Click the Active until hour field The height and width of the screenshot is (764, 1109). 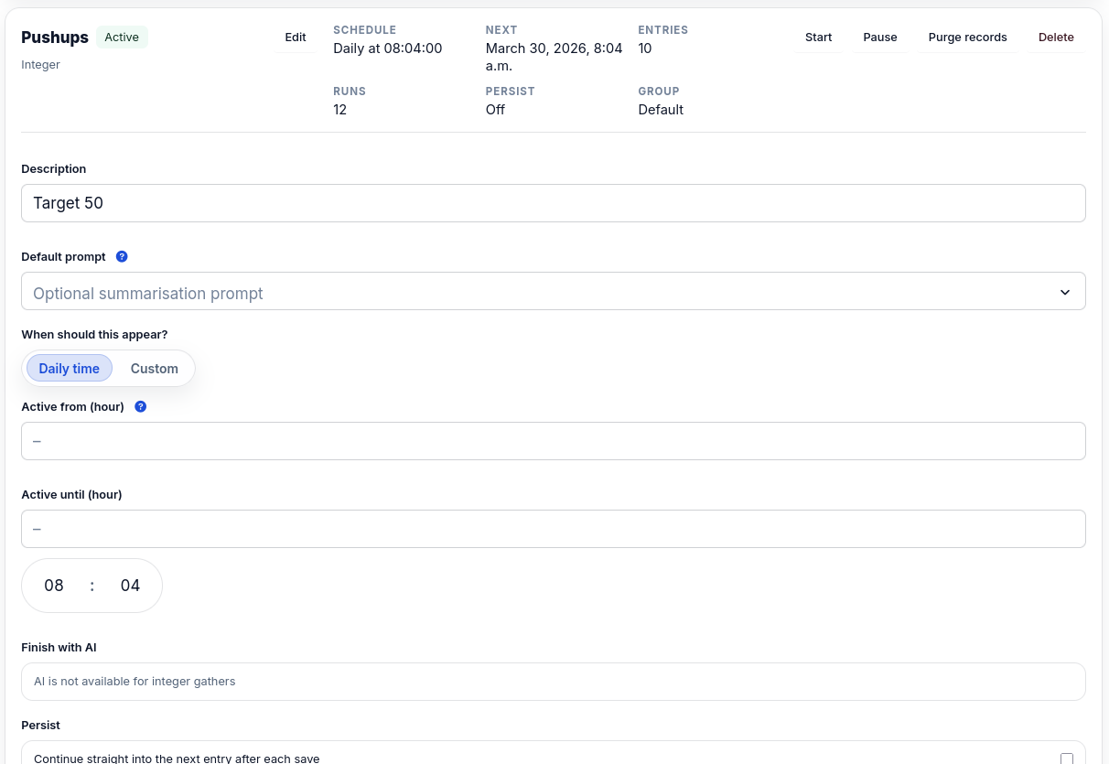pos(554,529)
